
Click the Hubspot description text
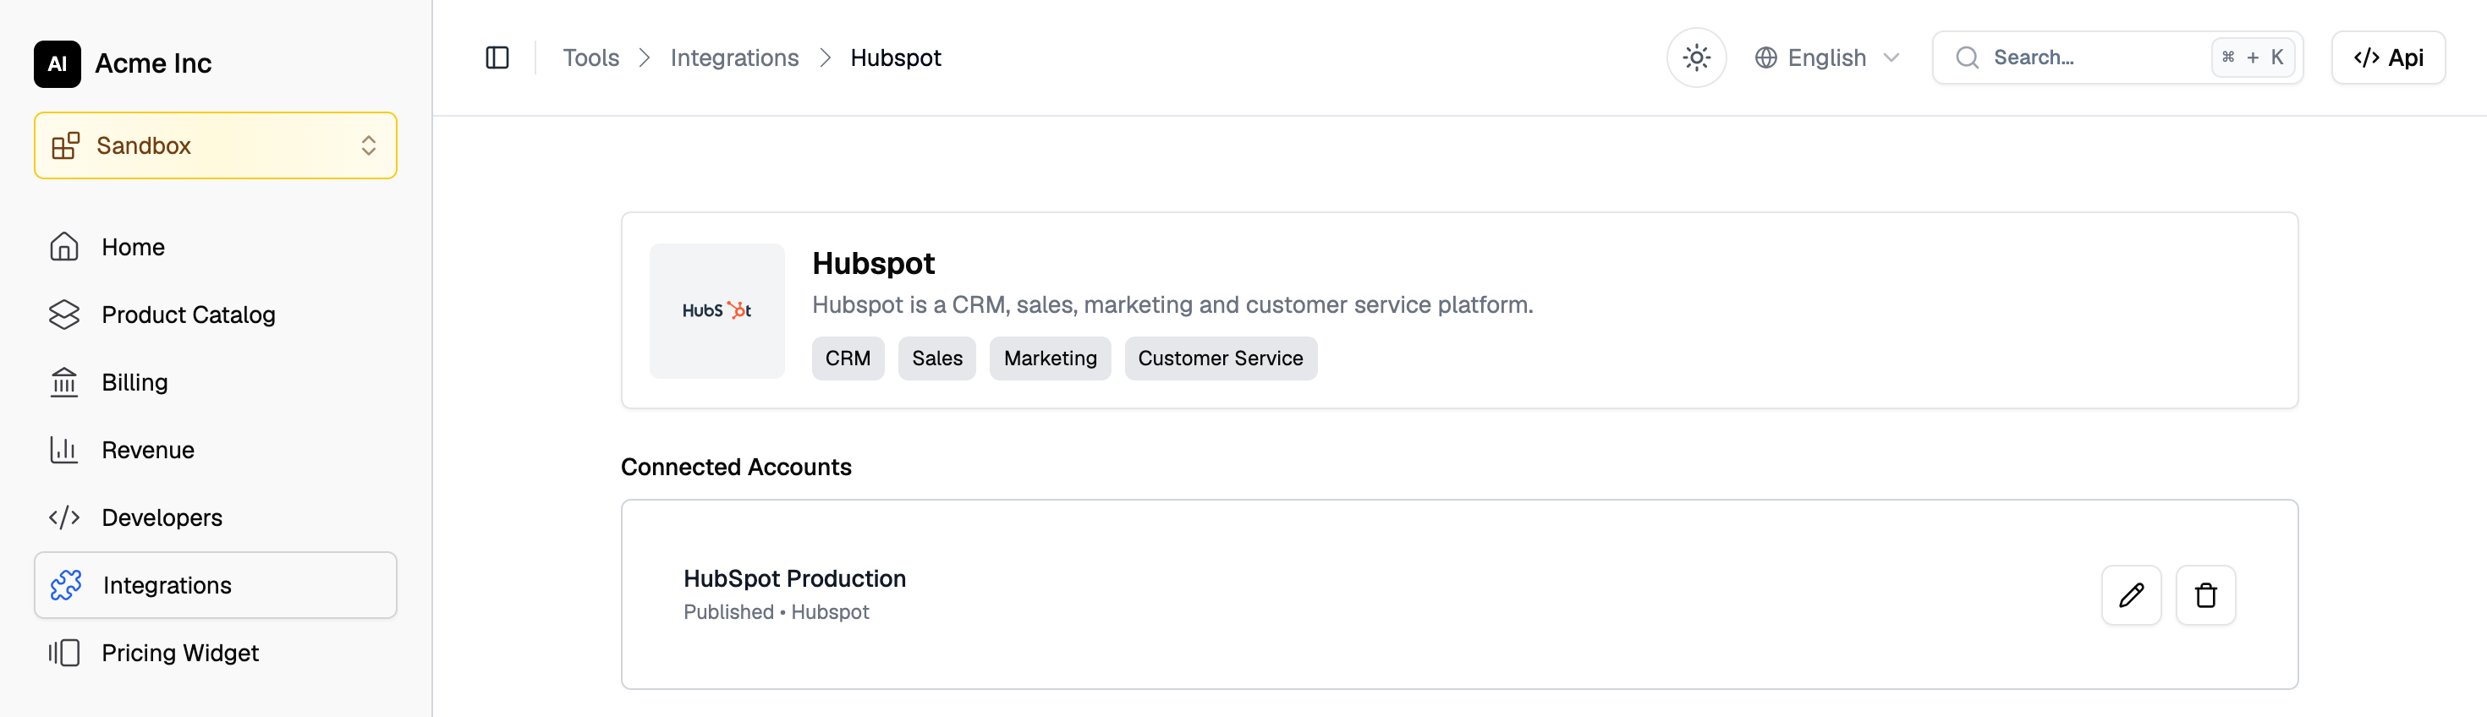(1172, 305)
